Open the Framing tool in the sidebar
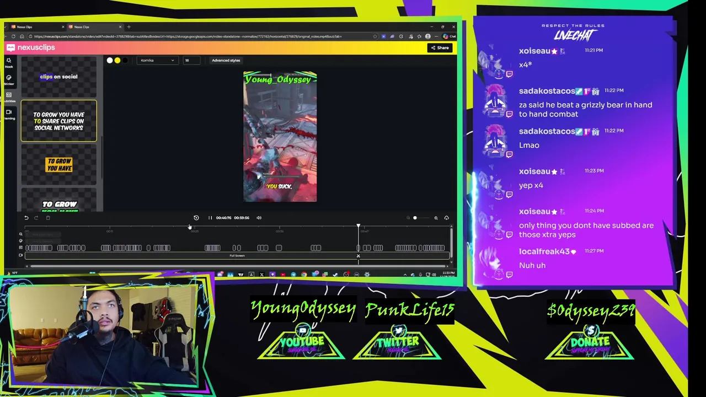 (9, 114)
